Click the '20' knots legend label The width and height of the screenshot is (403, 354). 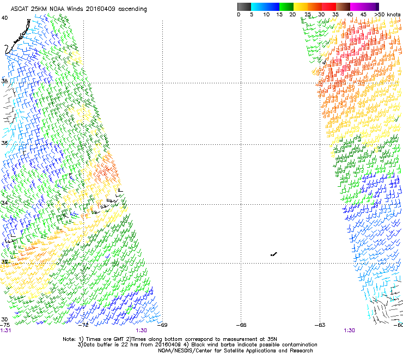point(292,14)
